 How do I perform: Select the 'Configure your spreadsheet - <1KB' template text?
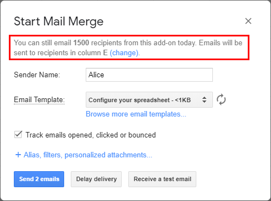[139, 100]
